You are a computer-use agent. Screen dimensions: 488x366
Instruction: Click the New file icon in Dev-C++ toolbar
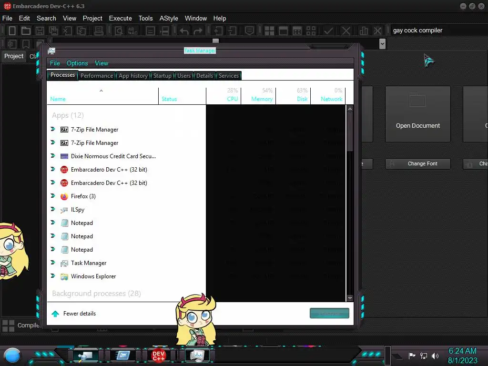point(12,30)
